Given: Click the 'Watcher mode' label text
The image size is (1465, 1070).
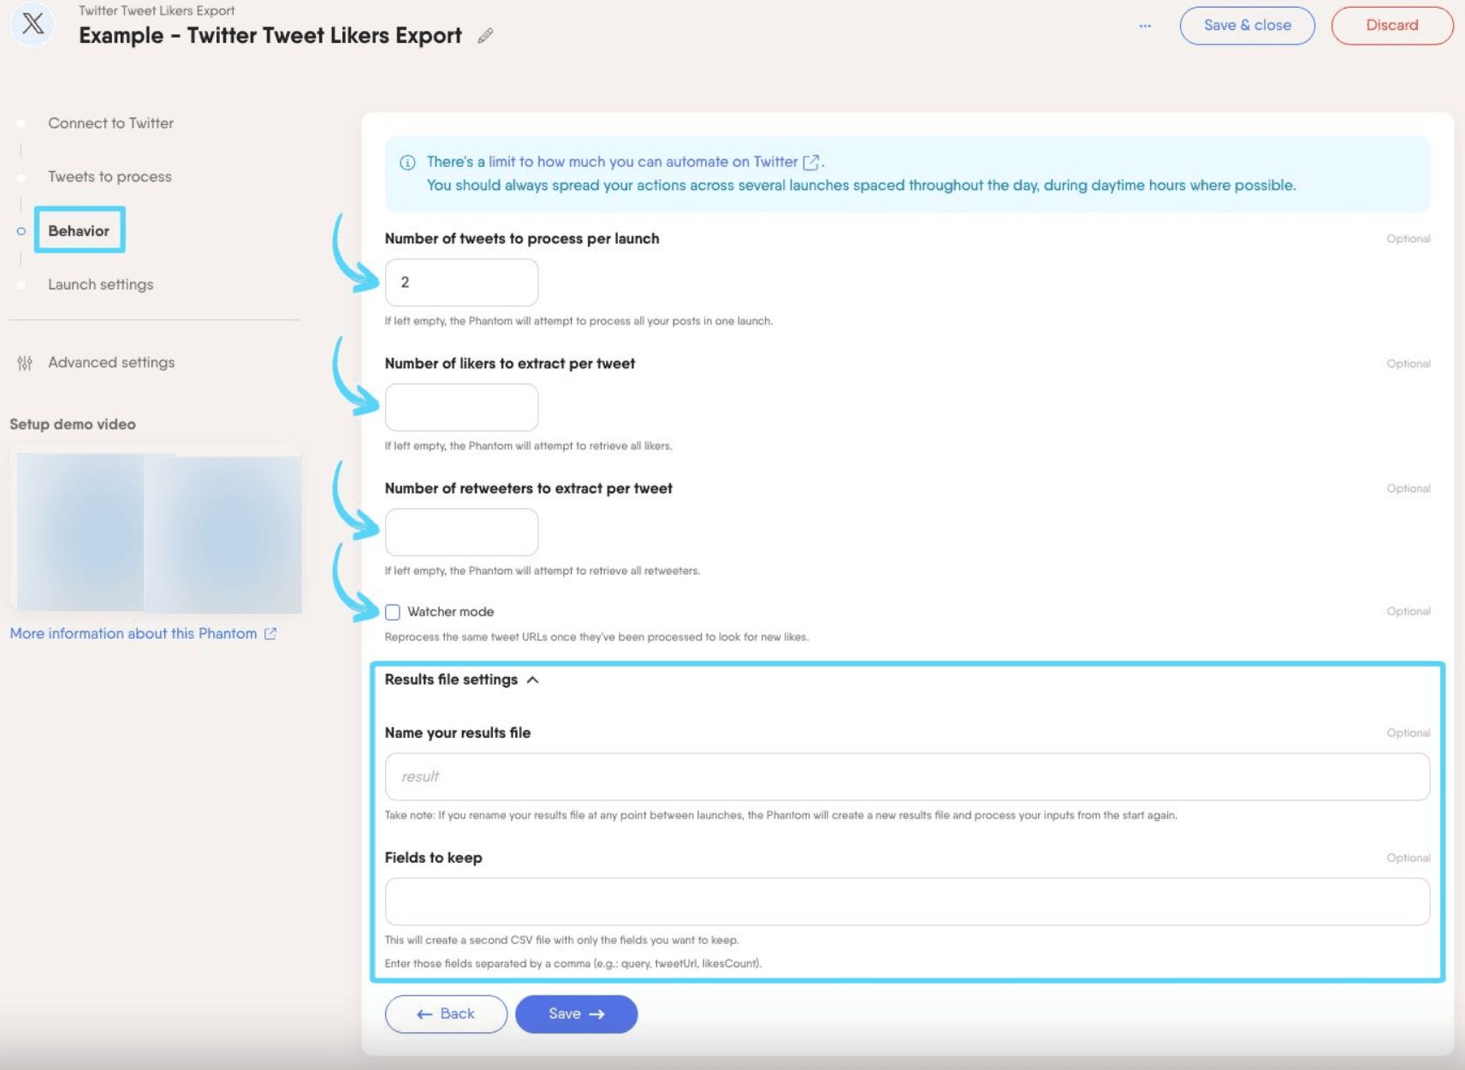Looking at the screenshot, I should coord(450,612).
